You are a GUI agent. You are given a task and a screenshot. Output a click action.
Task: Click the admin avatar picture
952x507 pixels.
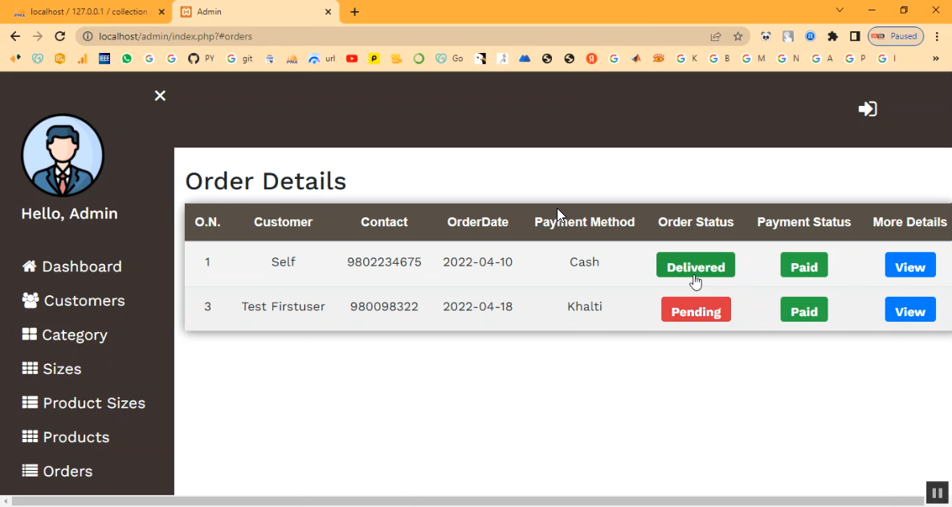click(x=63, y=156)
